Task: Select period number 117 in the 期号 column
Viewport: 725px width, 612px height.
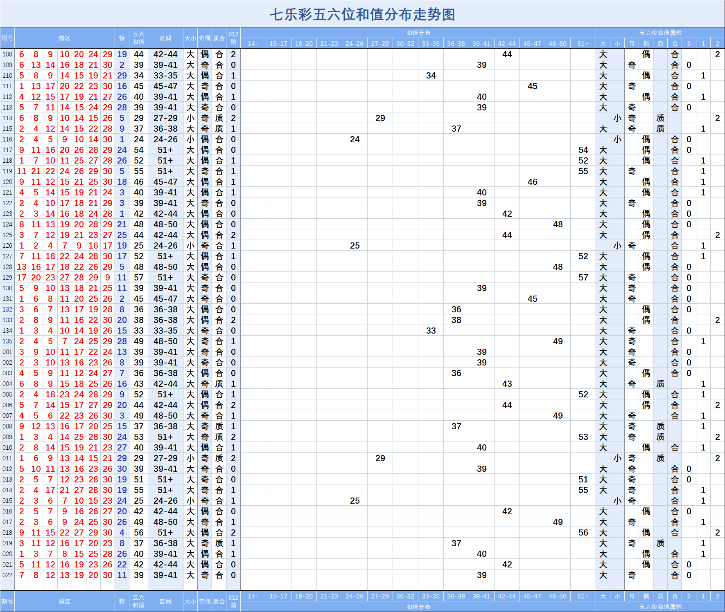Action: coord(7,150)
